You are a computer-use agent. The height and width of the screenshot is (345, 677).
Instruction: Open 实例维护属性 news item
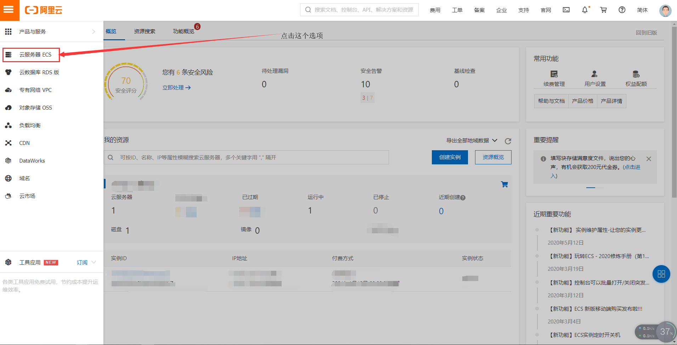coord(597,230)
